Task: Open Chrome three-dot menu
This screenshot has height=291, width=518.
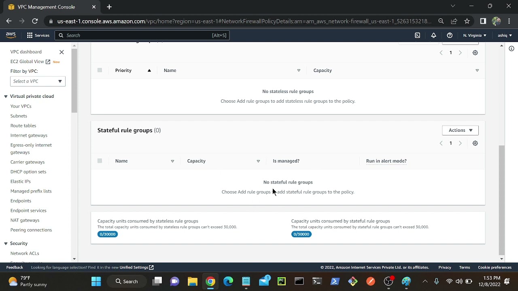Action: [x=509, y=21]
